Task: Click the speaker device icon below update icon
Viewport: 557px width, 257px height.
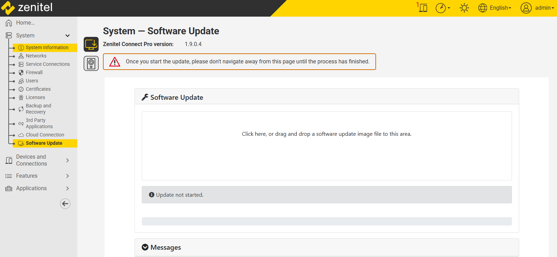Action: click(x=91, y=63)
